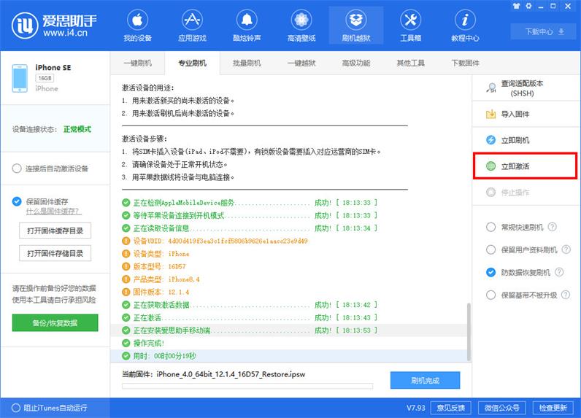
Task: Open the settings gear in title bar
Action: (x=528, y=6)
